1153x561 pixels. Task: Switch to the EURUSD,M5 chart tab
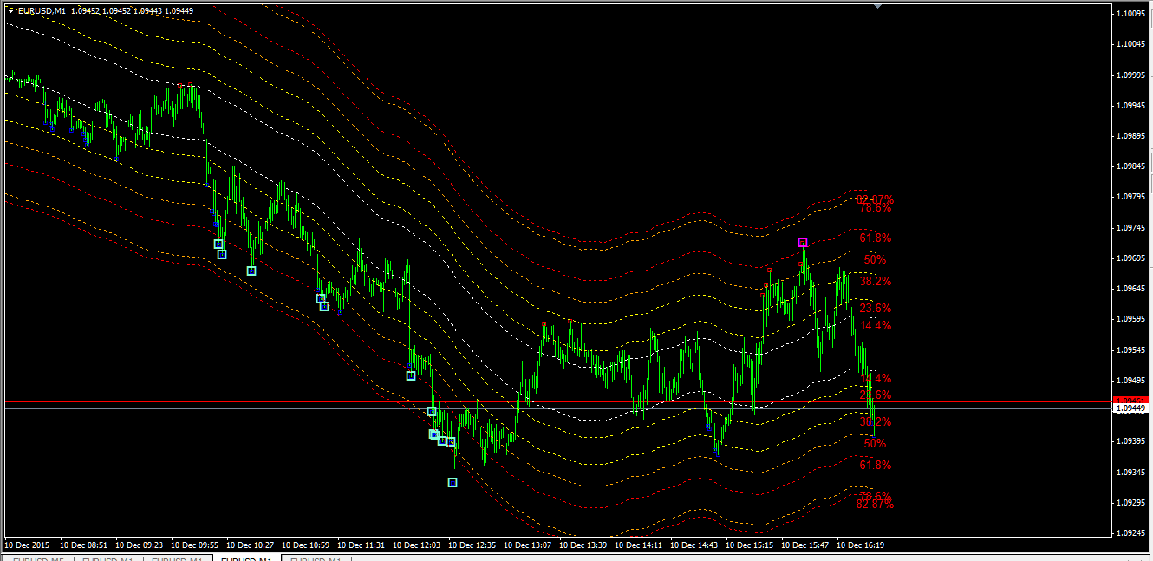[x=38, y=559]
